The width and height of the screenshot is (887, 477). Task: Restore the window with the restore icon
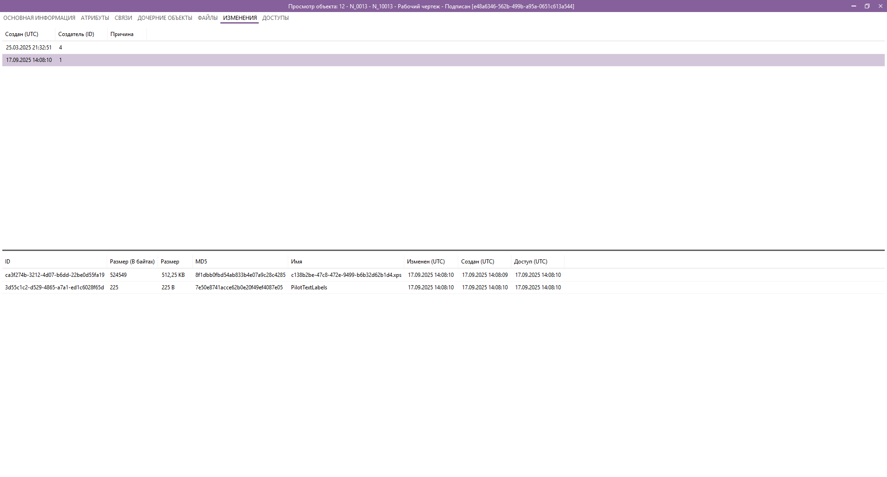tap(867, 6)
